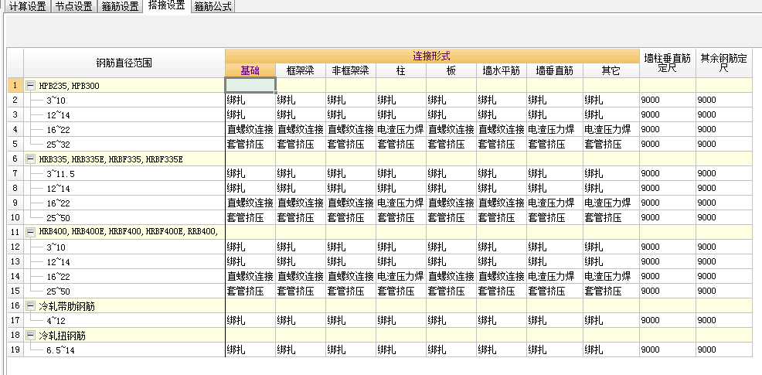
Task: Select row number 6 header
Action: click(15, 159)
